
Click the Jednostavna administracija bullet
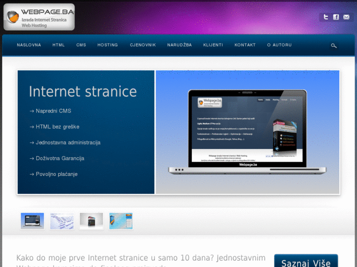click(65, 143)
